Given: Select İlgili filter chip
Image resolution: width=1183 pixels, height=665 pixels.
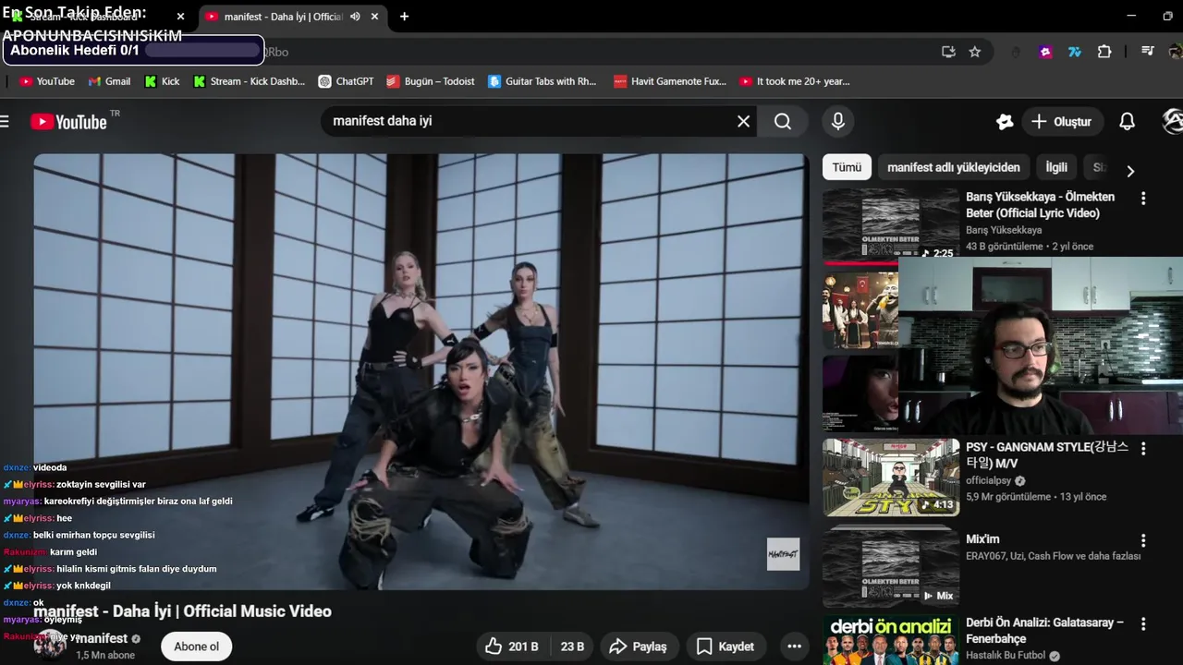Looking at the screenshot, I should (x=1056, y=167).
